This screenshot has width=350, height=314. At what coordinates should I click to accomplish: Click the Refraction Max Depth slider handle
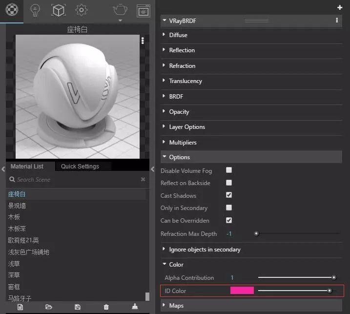[256, 233]
